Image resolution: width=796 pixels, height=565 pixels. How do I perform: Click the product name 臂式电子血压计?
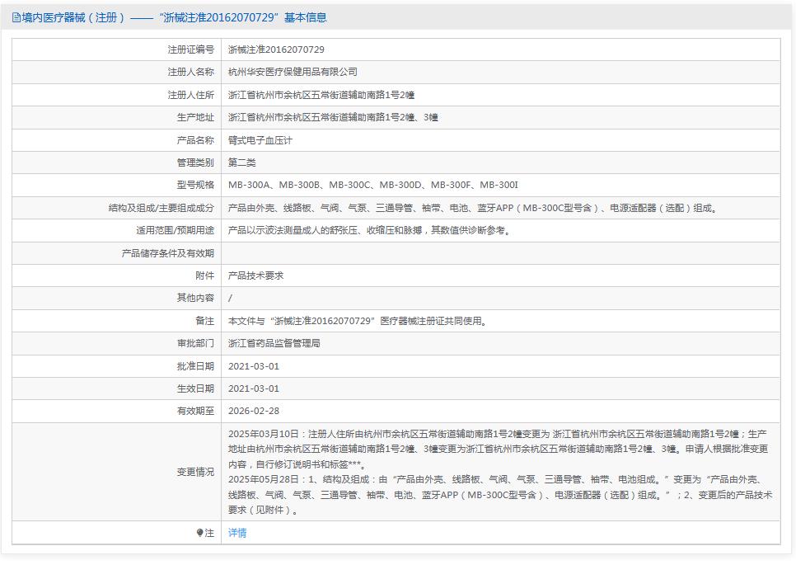[264, 140]
